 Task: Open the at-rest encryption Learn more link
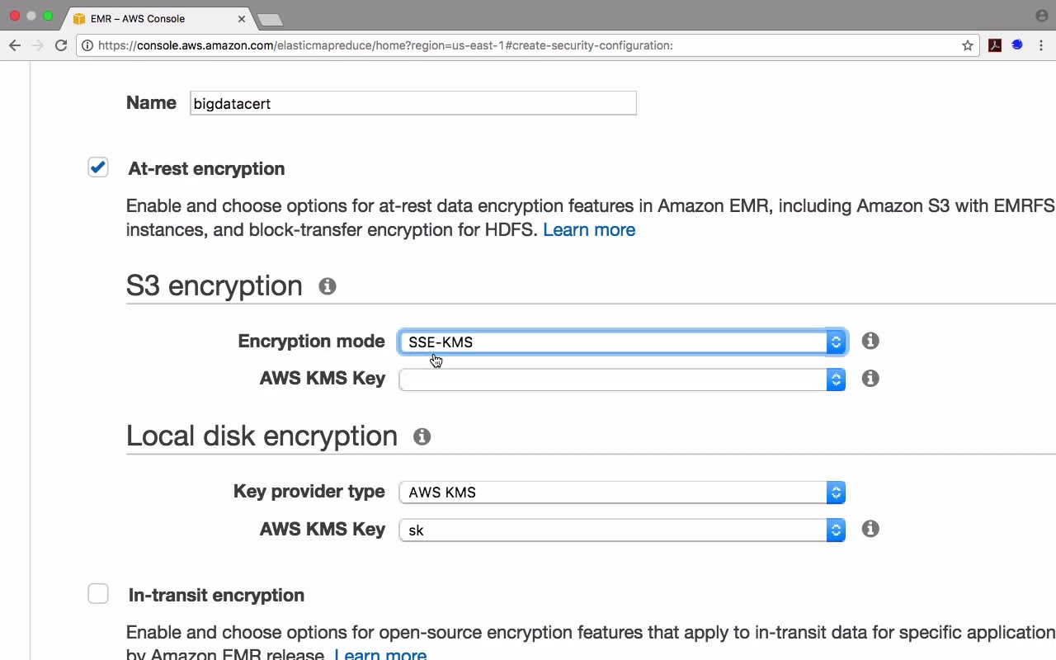coord(588,229)
